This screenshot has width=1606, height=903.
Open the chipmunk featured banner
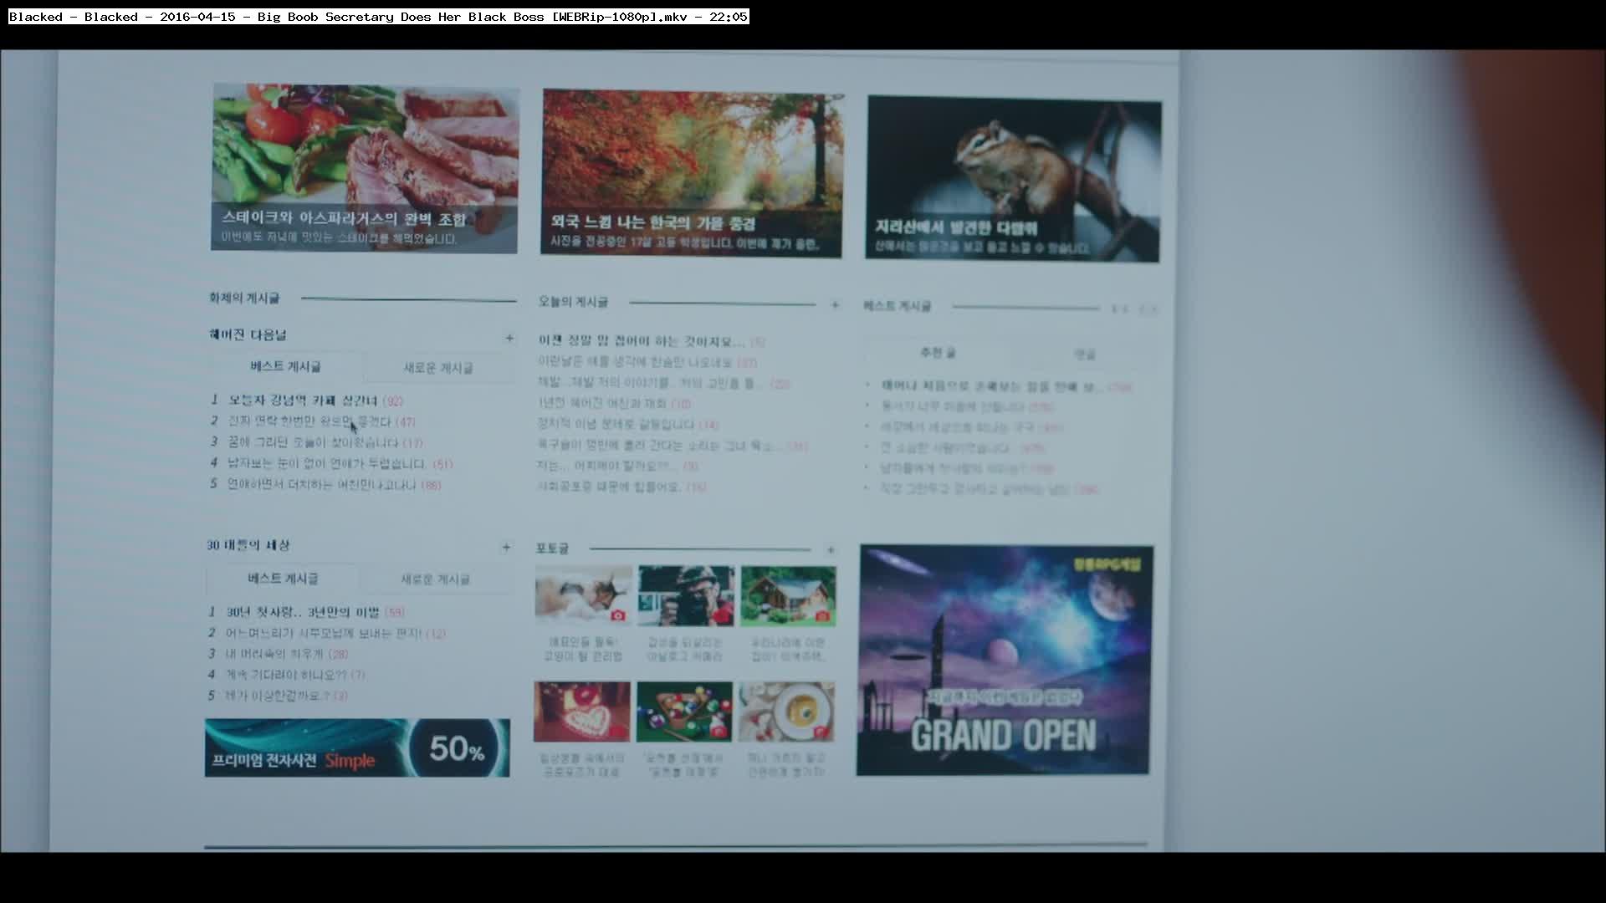tap(1013, 178)
